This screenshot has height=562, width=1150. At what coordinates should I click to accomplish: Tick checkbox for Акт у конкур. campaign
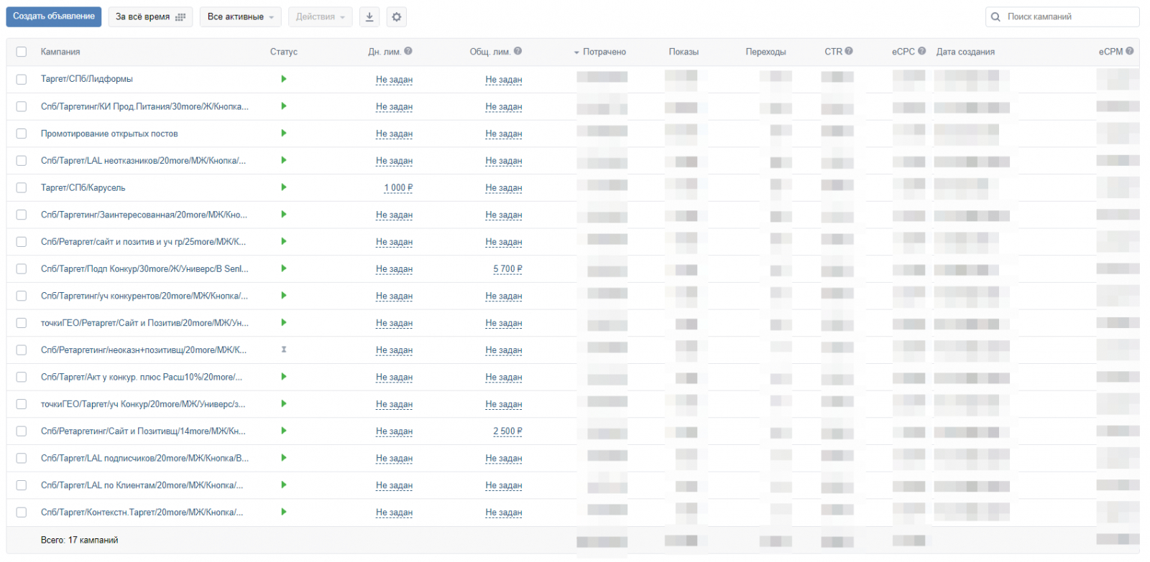click(22, 377)
